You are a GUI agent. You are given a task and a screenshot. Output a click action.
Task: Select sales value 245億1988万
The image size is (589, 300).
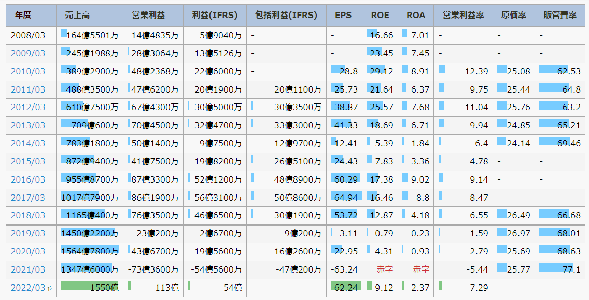click(x=92, y=54)
